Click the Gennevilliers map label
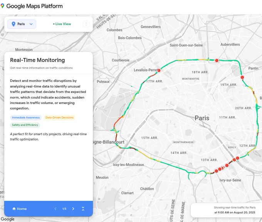Screen dimensions: 262x222 (x=151, y=27)
